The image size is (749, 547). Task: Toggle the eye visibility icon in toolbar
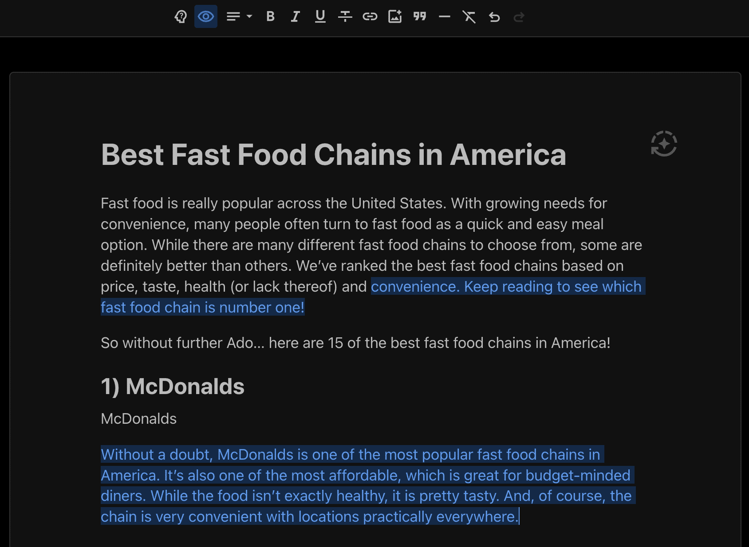pyautogui.click(x=206, y=17)
